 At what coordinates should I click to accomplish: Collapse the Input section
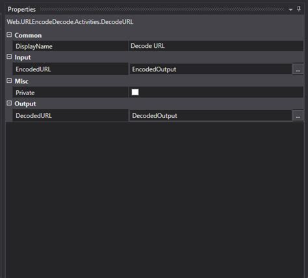tap(9, 57)
